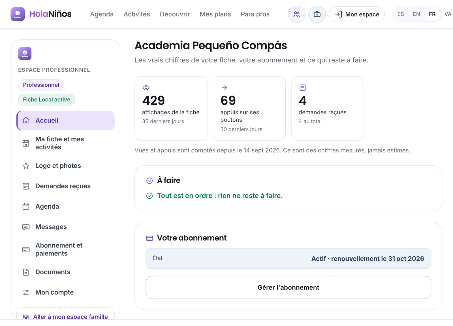453x326 pixels.
Task: Click the card icon for Abonnement et paiements
Action: 26,249
